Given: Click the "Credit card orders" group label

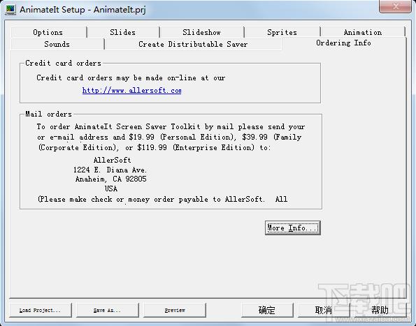Looking at the screenshot, I should tap(63, 63).
